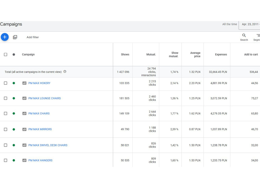
Task: Click green status dot of PM MAX HOKERY
Action: (14, 83)
